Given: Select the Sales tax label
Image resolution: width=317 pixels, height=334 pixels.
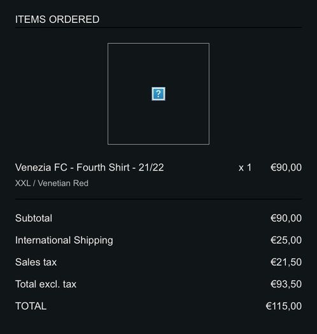Looking at the screenshot, I should click(x=36, y=262).
